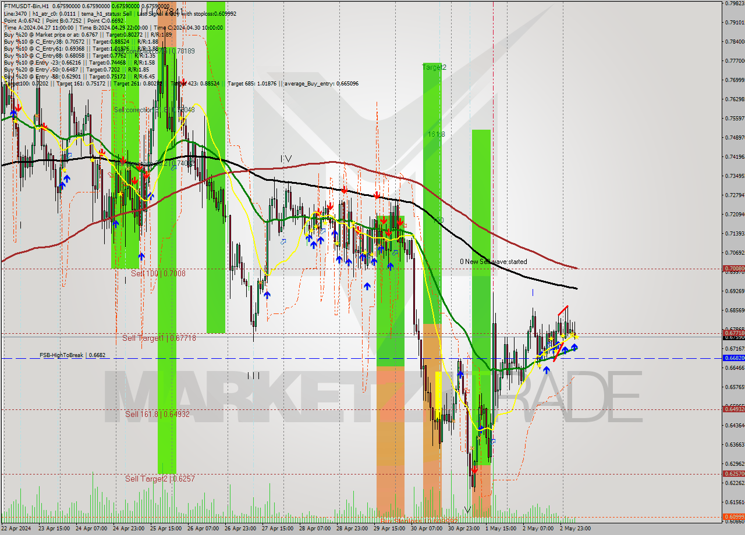Click the 0.73495 price axis value
Image resolution: width=745 pixels, height=535 pixels.
tap(735, 176)
